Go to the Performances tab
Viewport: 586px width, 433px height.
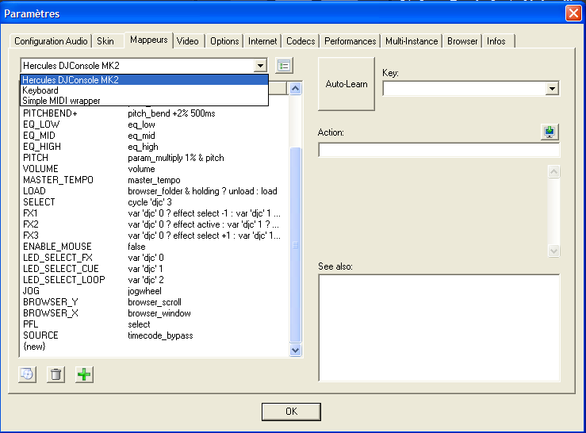pos(350,41)
